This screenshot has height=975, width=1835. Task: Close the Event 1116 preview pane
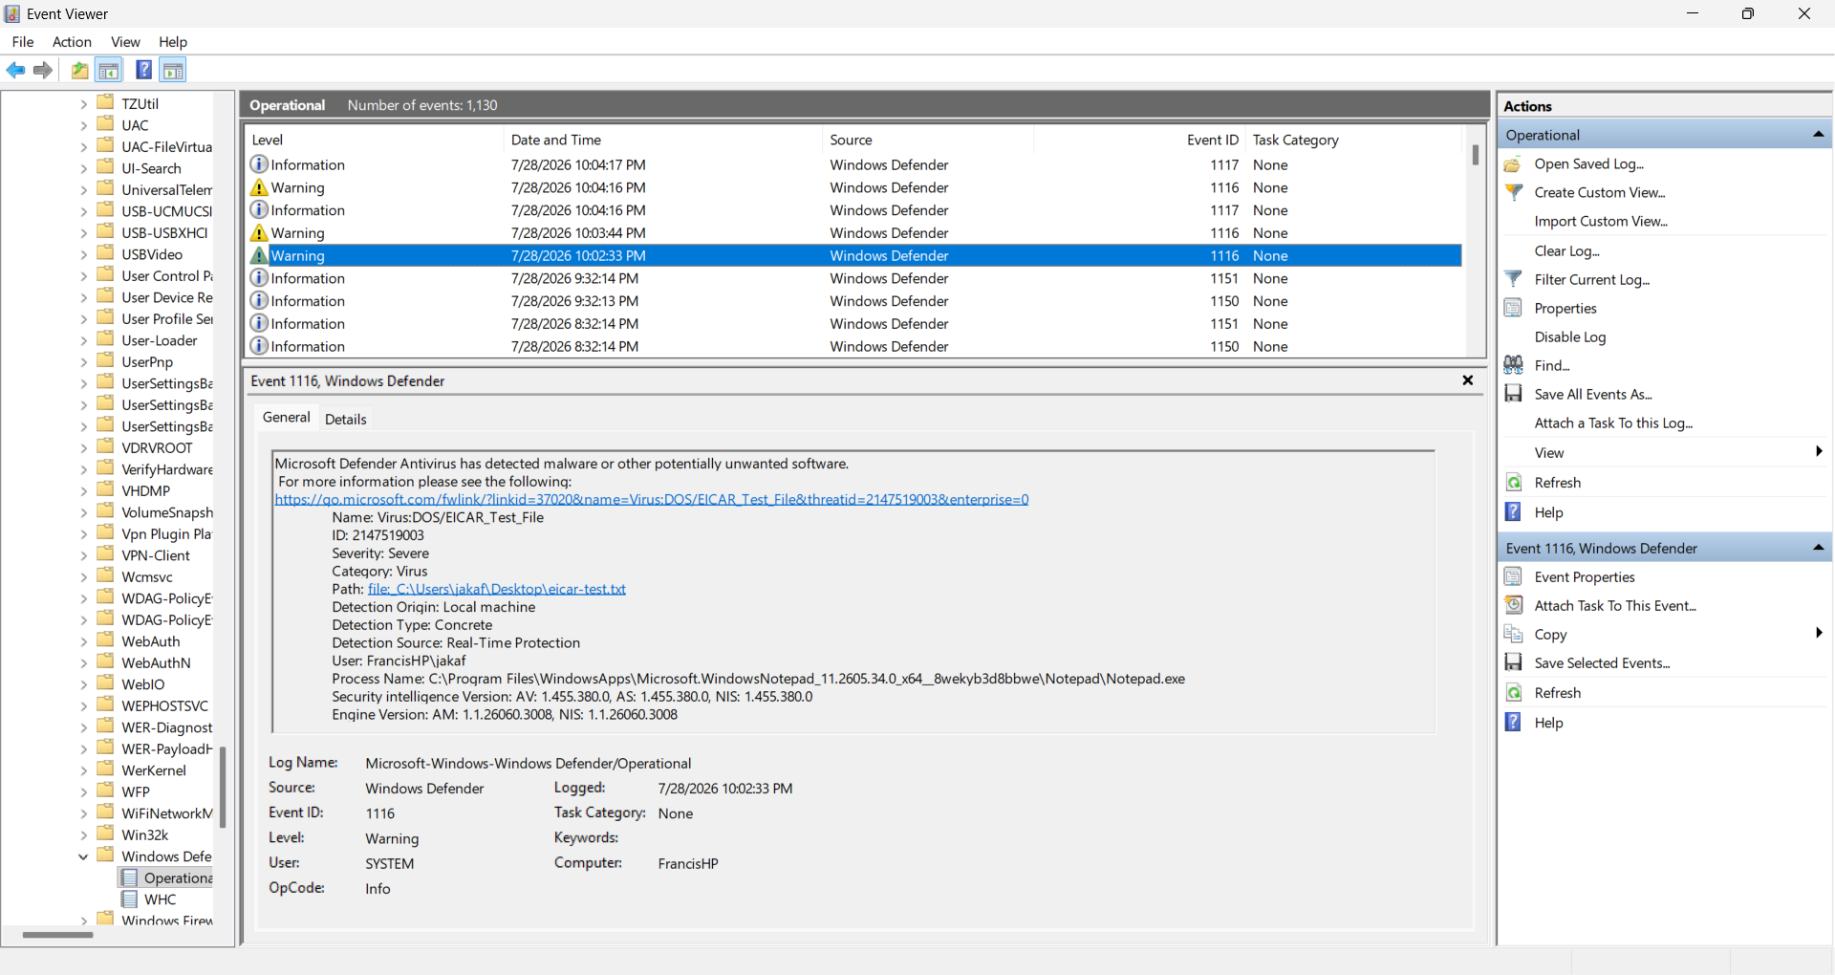[x=1468, y=380]
